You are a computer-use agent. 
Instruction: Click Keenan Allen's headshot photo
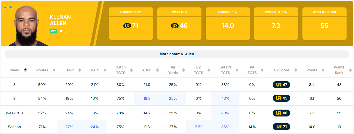[26, 27]
